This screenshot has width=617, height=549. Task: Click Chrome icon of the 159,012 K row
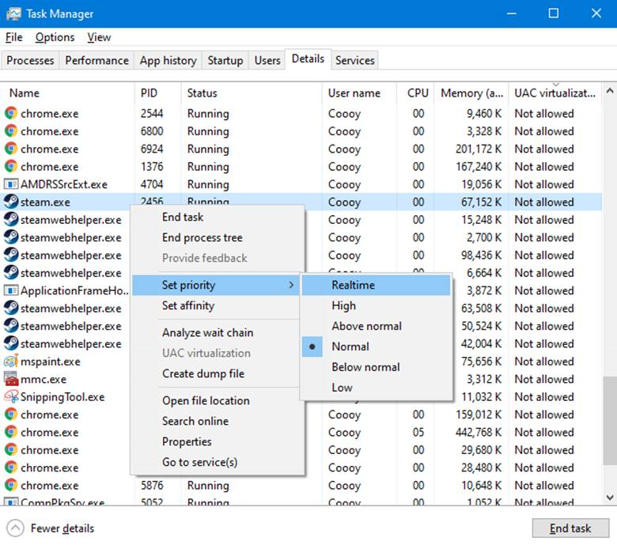11,415
